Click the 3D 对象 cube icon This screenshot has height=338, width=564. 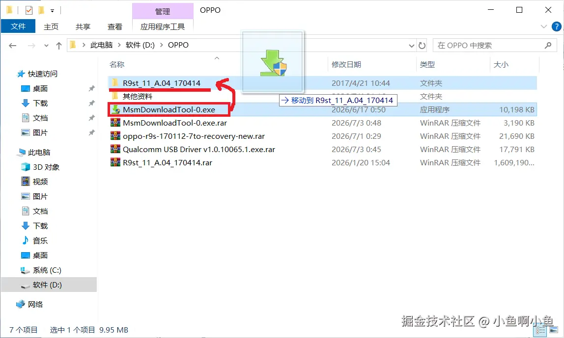tap(26, 167)
